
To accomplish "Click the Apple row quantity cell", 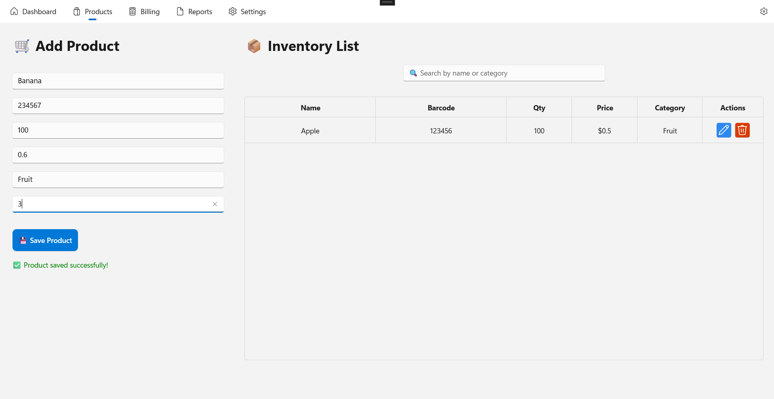I will pyautogui.click(x=539, y=131).
